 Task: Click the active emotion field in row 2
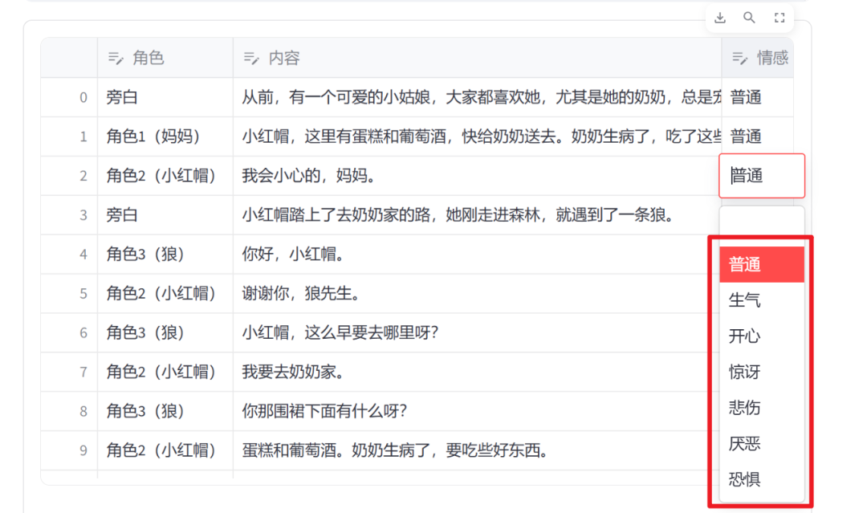(761, 176)
